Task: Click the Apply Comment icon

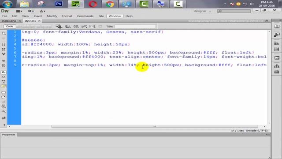Action: 4,93
